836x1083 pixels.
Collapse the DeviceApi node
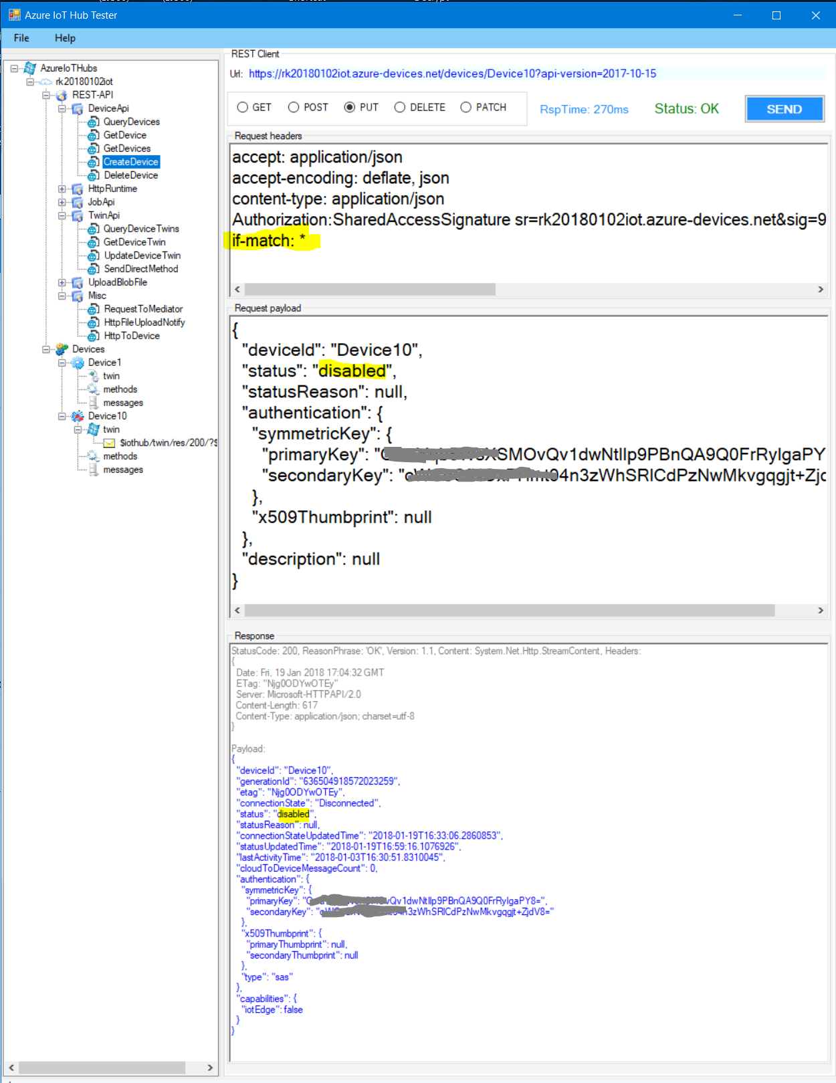[x=62, y=108]
